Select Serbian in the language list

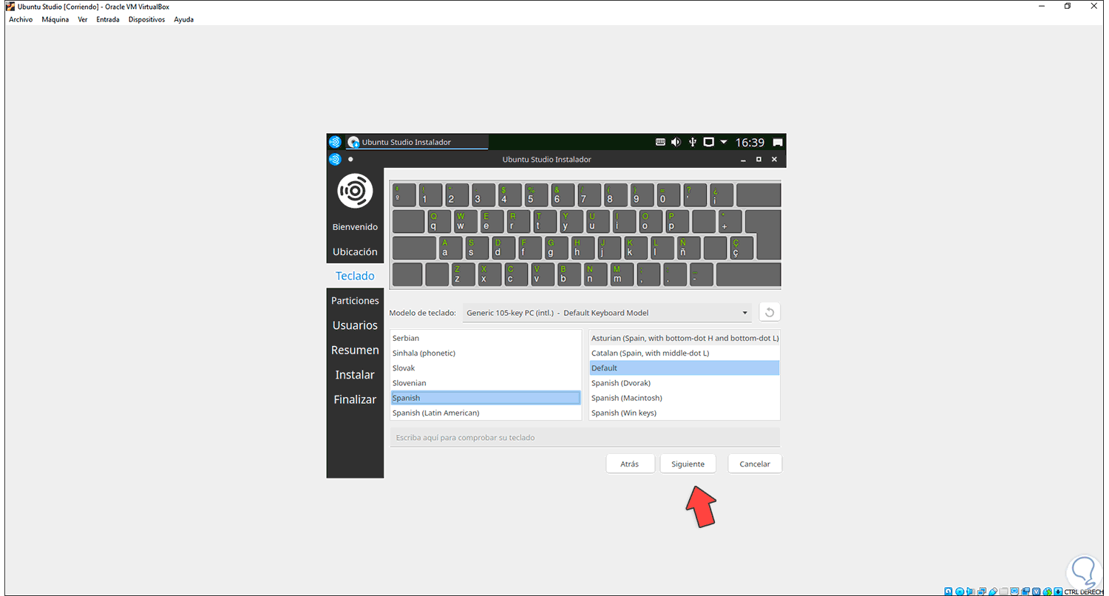(x=486, y=338)
